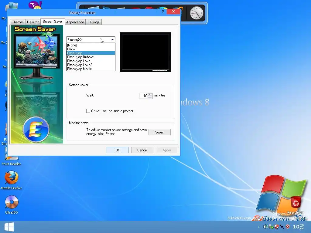This screenshot has height=233, width=311.
Task: Click the Cancel button
Action: (x=142, y=150)
